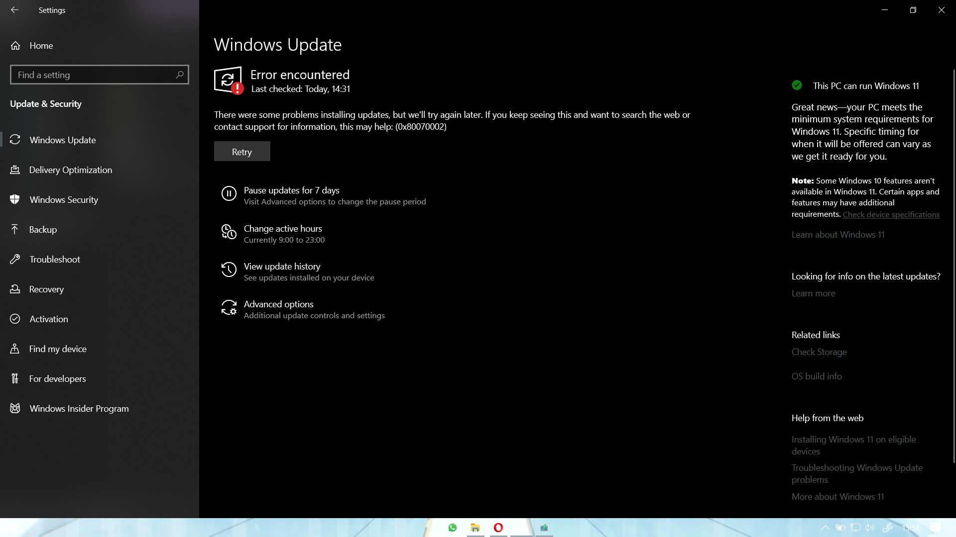Go back with the Settings back arrow
956x537 pixels.
[x=14, y=10]
